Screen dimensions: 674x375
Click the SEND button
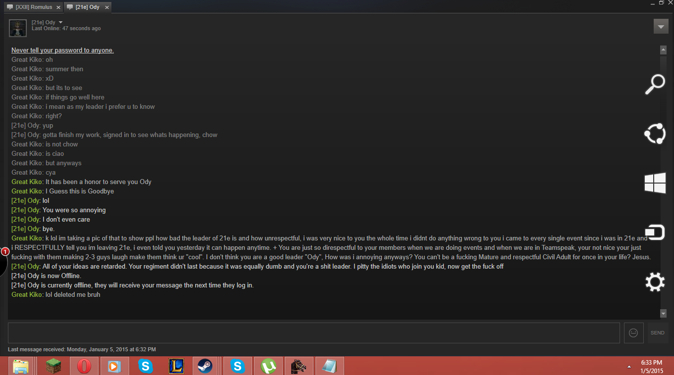coord(658,333)
